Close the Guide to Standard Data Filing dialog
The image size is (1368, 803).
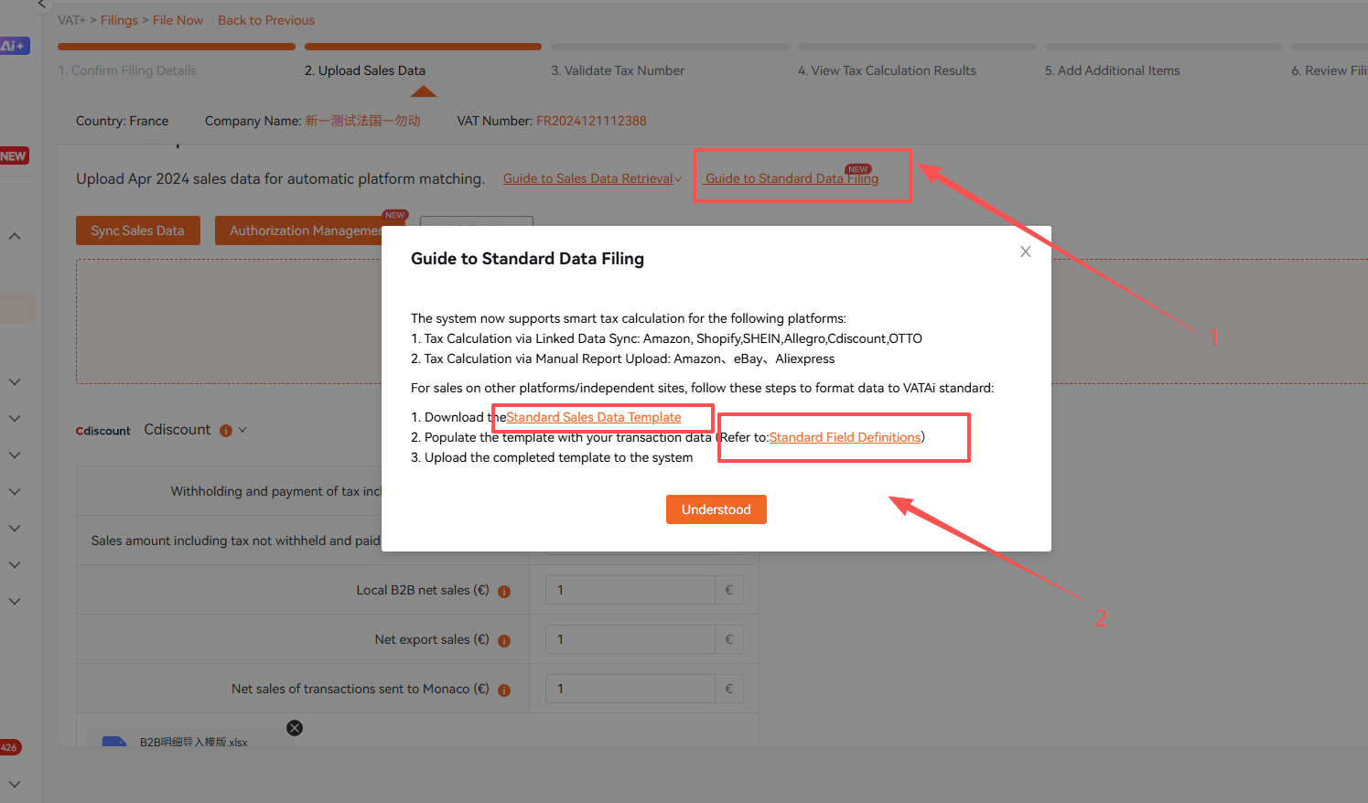point(1025,252)
